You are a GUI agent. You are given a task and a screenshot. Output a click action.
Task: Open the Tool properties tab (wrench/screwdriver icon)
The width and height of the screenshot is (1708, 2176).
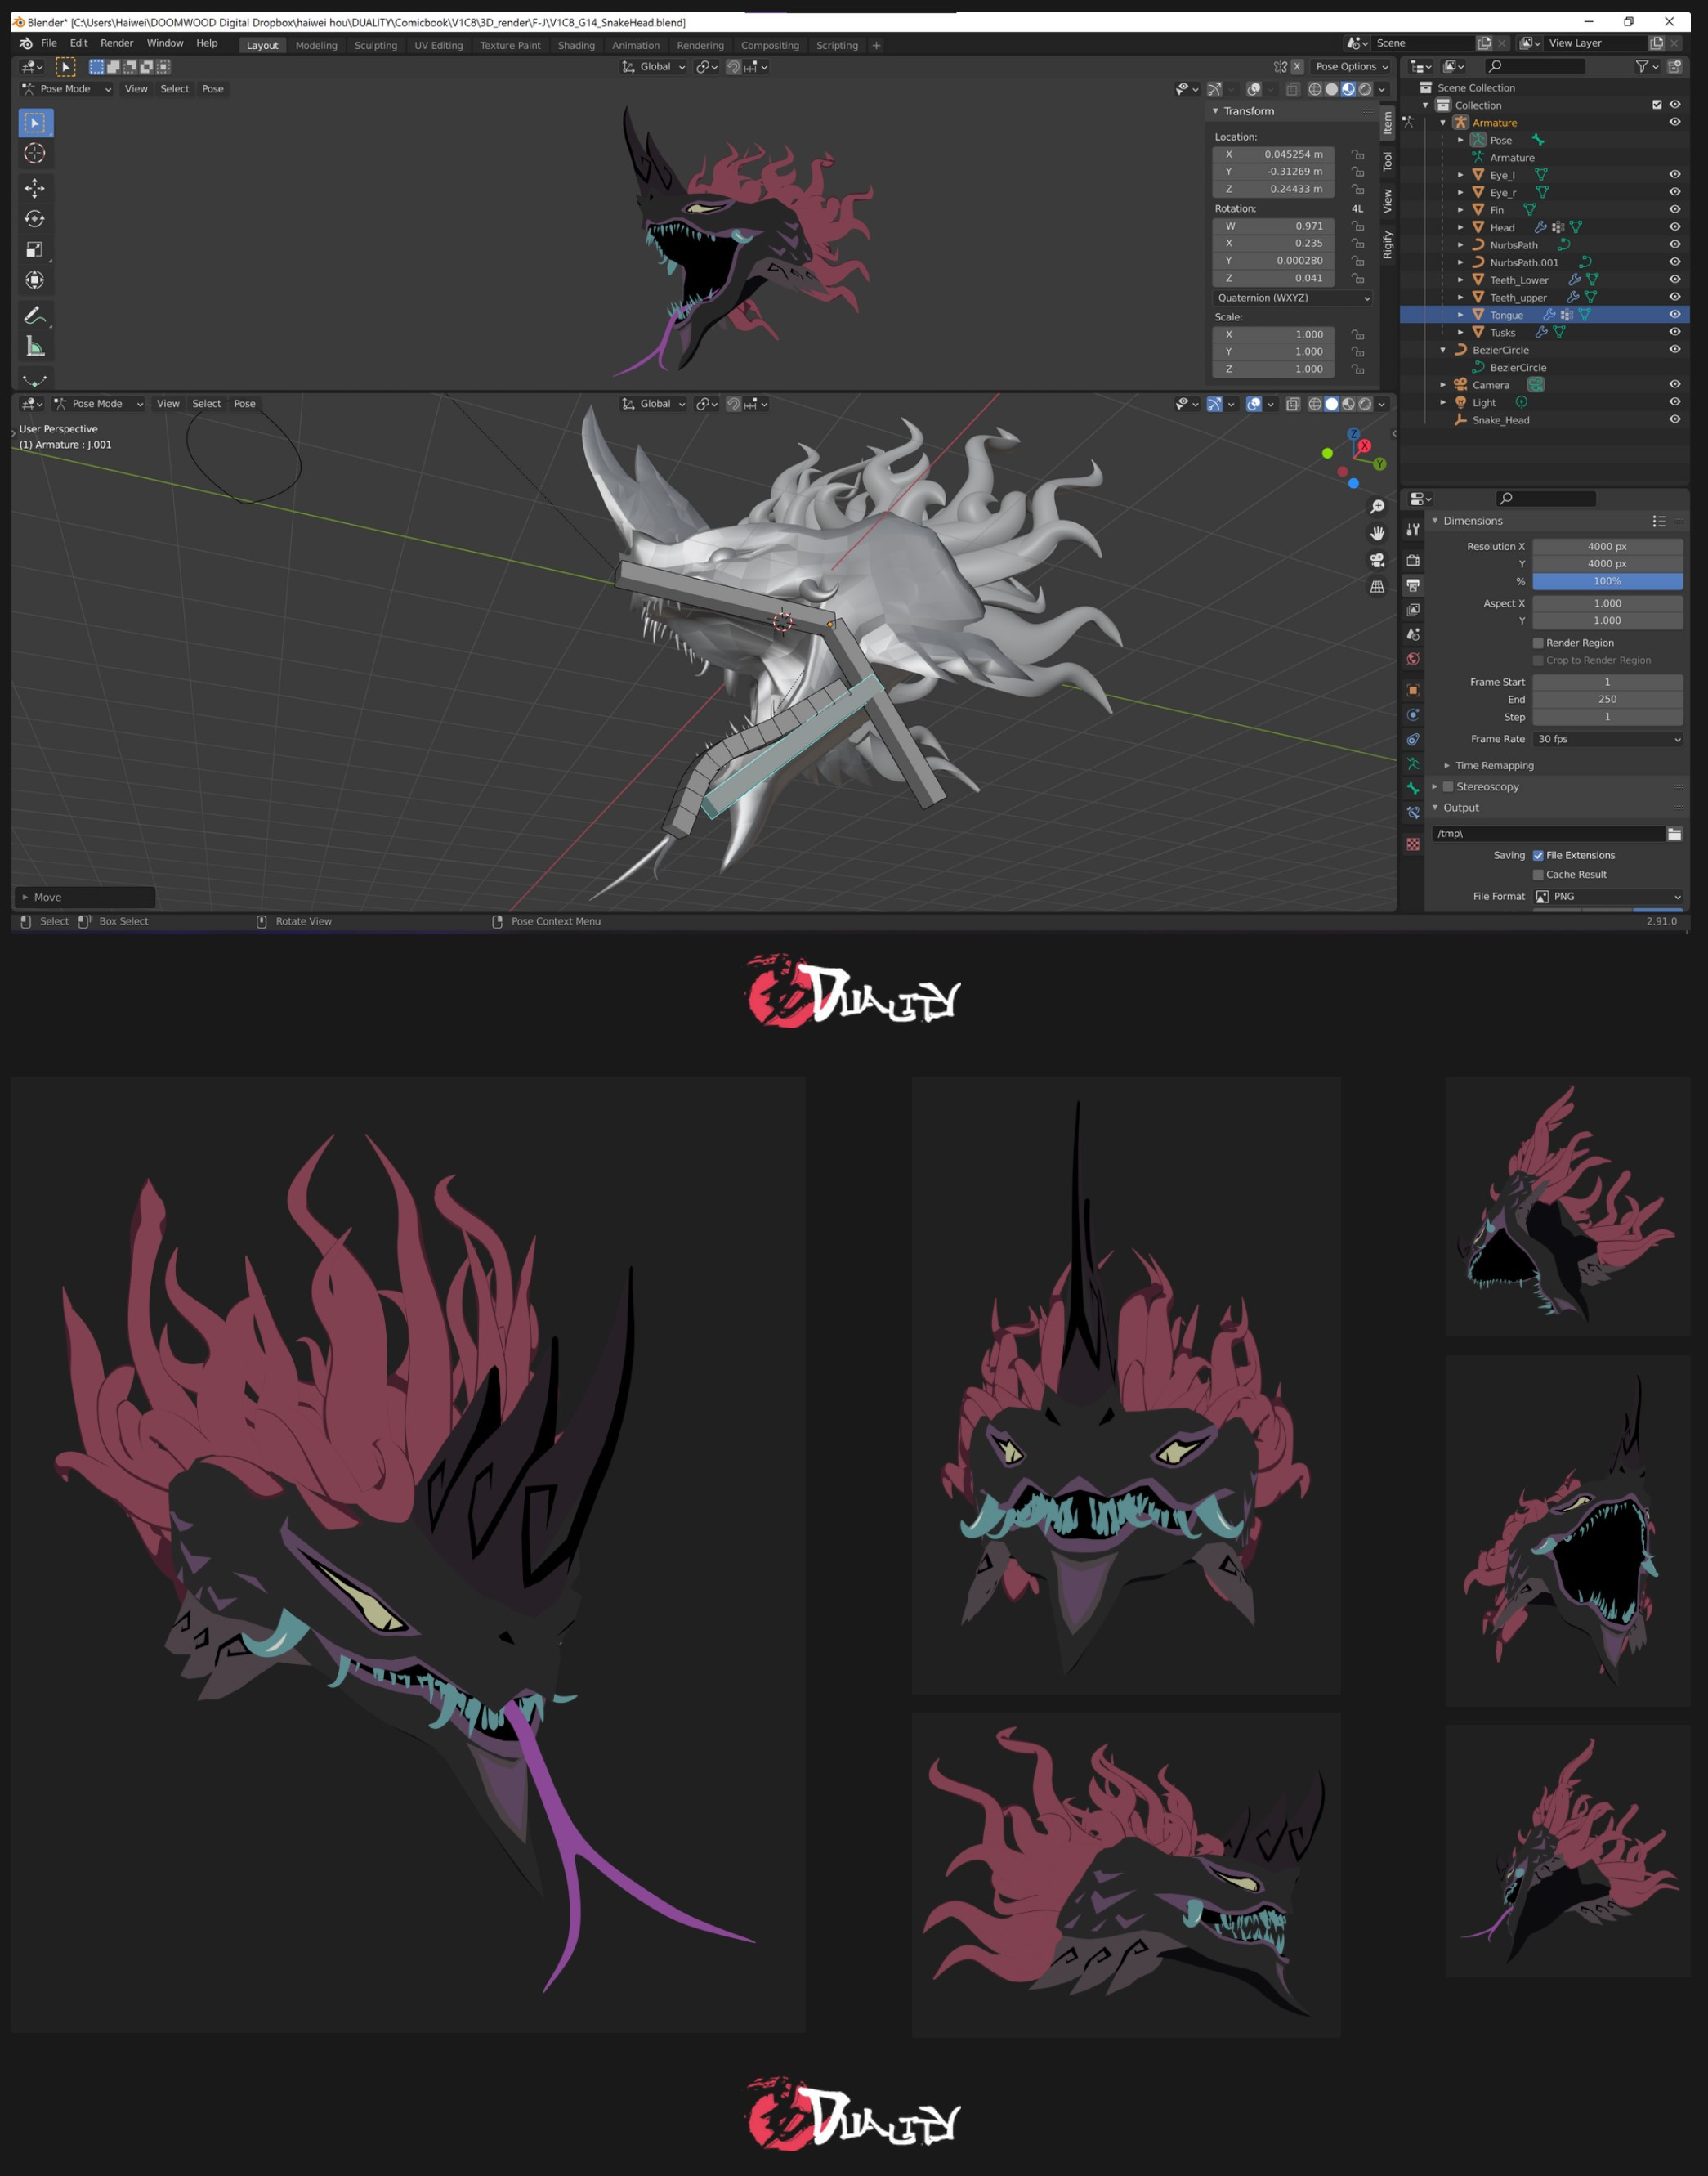click(1413, 529)
